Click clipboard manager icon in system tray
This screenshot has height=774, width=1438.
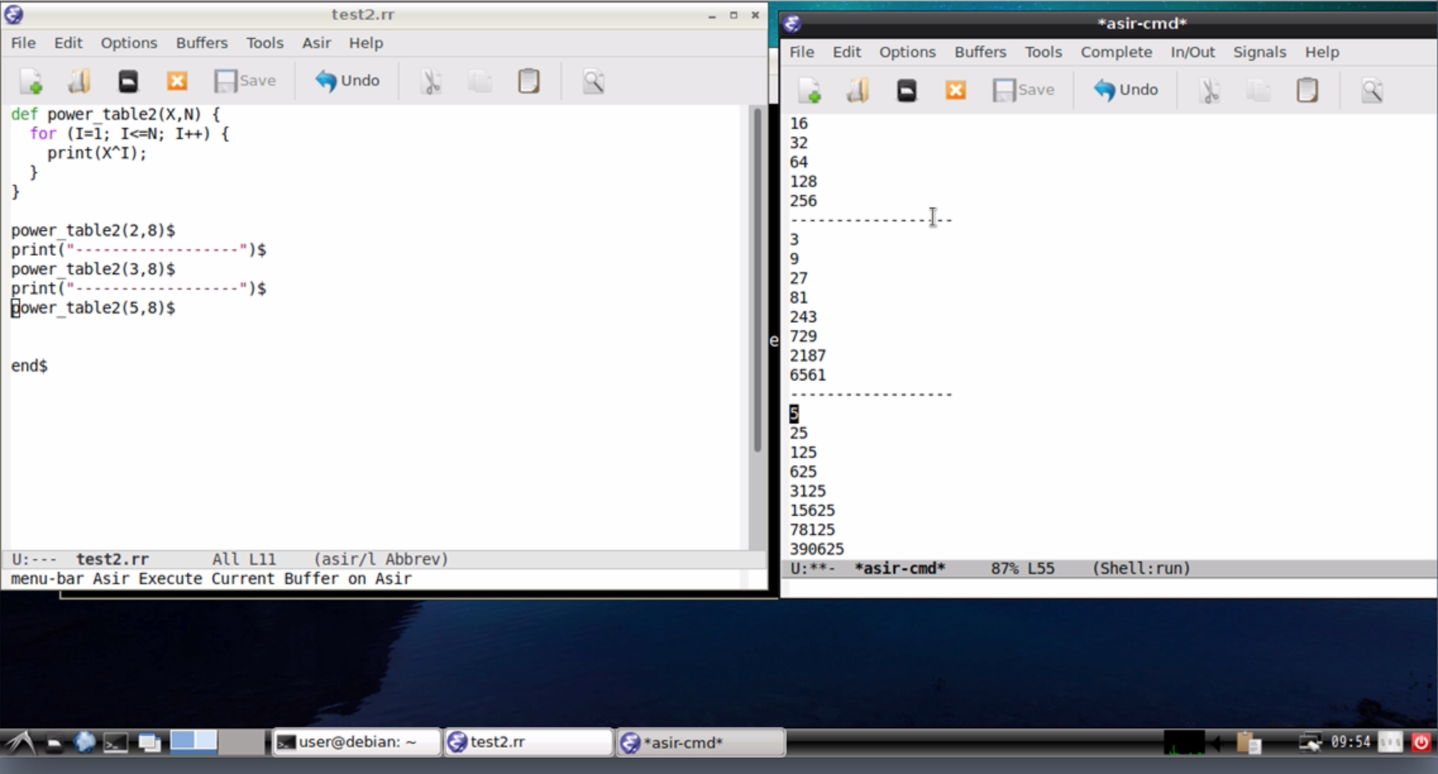coord(1248,742)
